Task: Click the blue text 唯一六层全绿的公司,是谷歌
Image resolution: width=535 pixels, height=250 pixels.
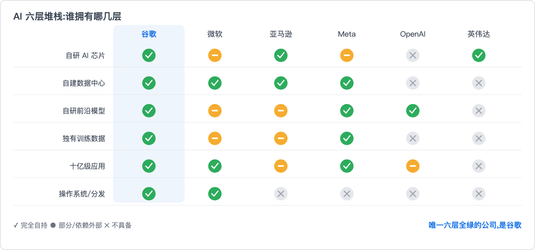Action: pyautogui.click(x=475, y=225)
